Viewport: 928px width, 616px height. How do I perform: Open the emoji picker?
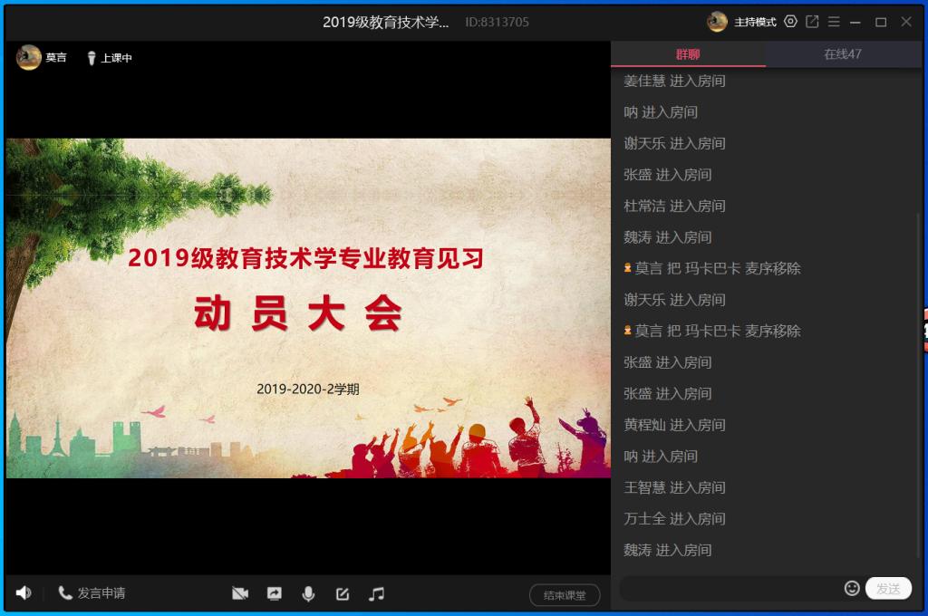[852, 588]
